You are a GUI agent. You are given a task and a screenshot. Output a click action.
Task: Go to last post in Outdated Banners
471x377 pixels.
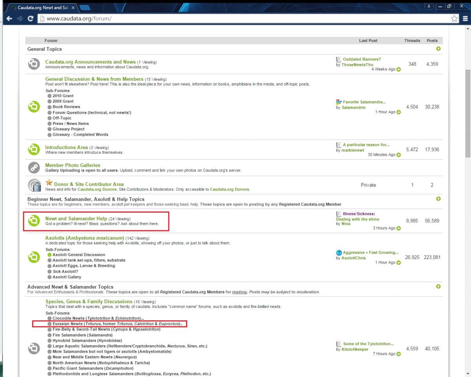[x=399, y=69]
